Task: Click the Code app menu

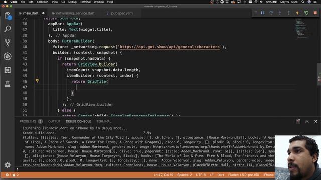Action: 14,2
